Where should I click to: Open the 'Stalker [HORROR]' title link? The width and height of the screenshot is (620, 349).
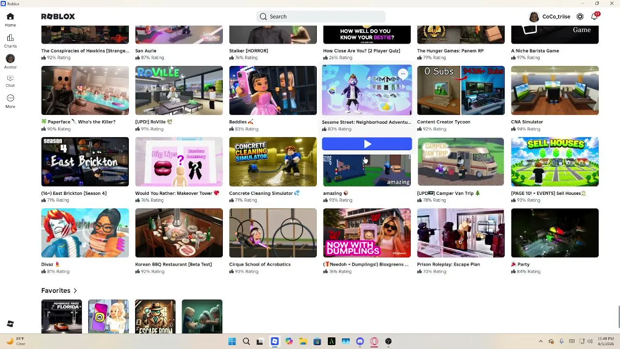tap(248, 51)
